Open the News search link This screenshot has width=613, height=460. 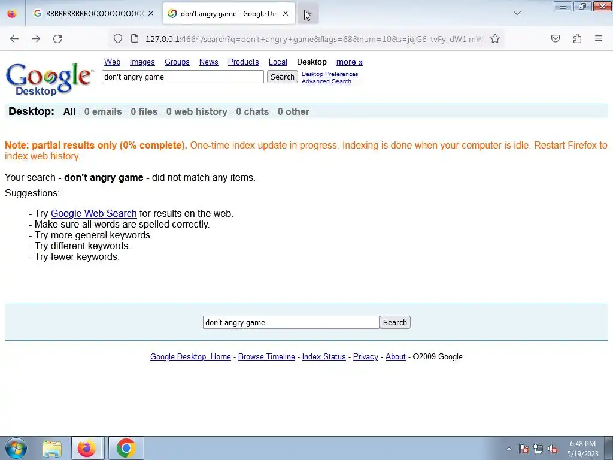click(x=209, y=62)
